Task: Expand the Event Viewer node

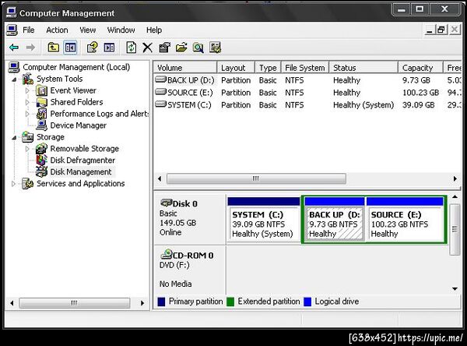Action: (x=27, y=90)
